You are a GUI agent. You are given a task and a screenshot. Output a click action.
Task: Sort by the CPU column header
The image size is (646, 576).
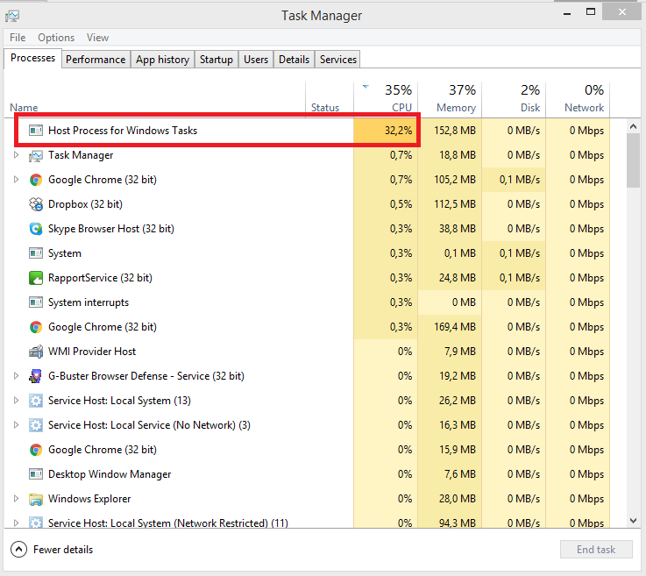(x=386, y=99)
